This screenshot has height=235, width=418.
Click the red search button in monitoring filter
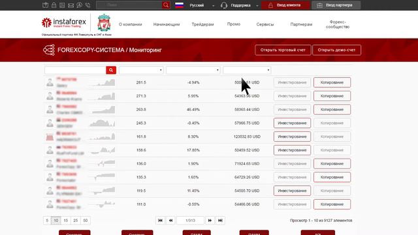click(x=111, y=70)
